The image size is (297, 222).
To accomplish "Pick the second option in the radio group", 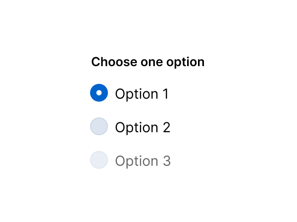I will click(x=99, y=126).
